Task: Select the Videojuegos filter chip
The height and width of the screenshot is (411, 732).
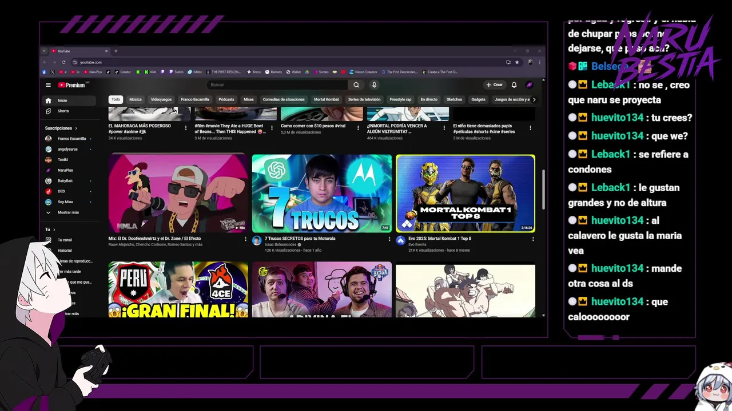Action: pos(161,99)
